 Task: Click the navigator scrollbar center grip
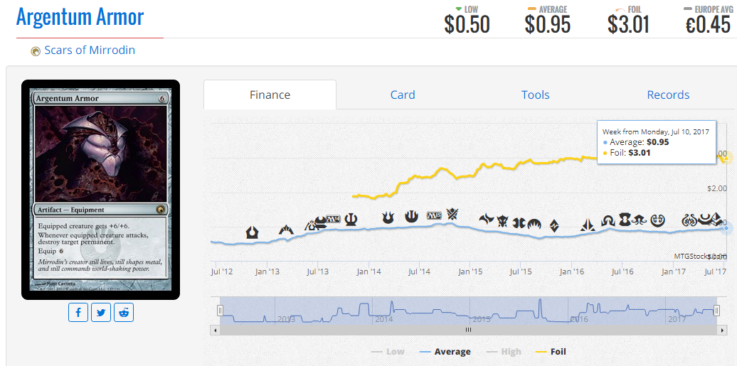click(x=468, y=330)
